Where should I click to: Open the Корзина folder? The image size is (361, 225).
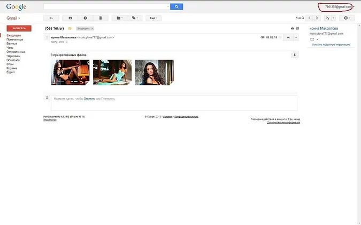coord(12,68)
